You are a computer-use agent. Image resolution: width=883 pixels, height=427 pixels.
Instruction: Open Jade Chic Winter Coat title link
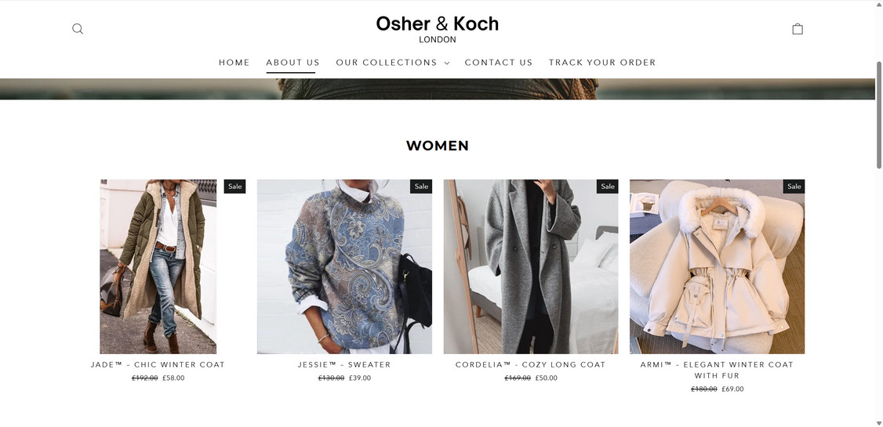pyautogui.click(x=158, y=364)
